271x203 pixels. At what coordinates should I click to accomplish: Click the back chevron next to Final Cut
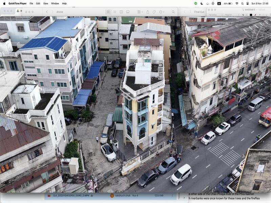(x=185, y=11)
